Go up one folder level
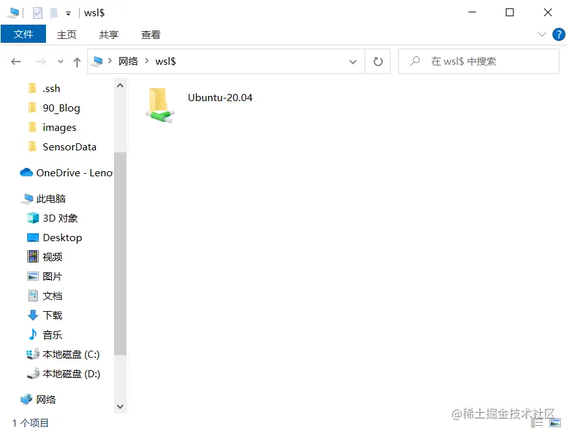This screenshot has width=568, height=433. point(77,62)
